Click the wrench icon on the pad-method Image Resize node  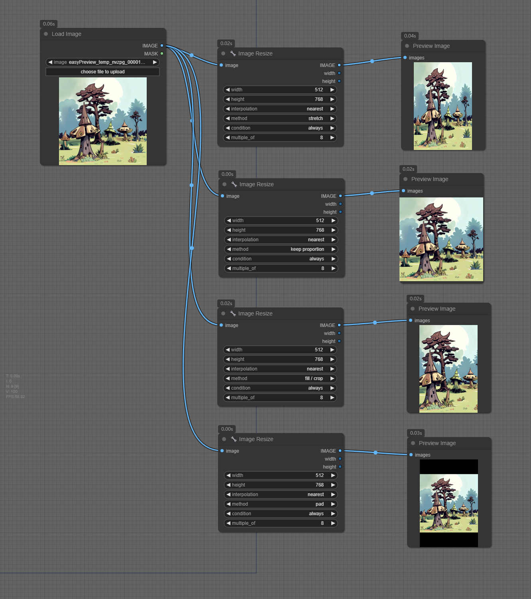tap(234, 439)
